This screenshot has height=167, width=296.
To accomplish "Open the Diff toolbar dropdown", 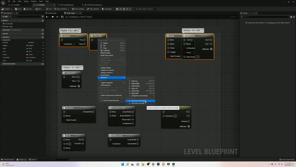I will click(x=38, y=9).
